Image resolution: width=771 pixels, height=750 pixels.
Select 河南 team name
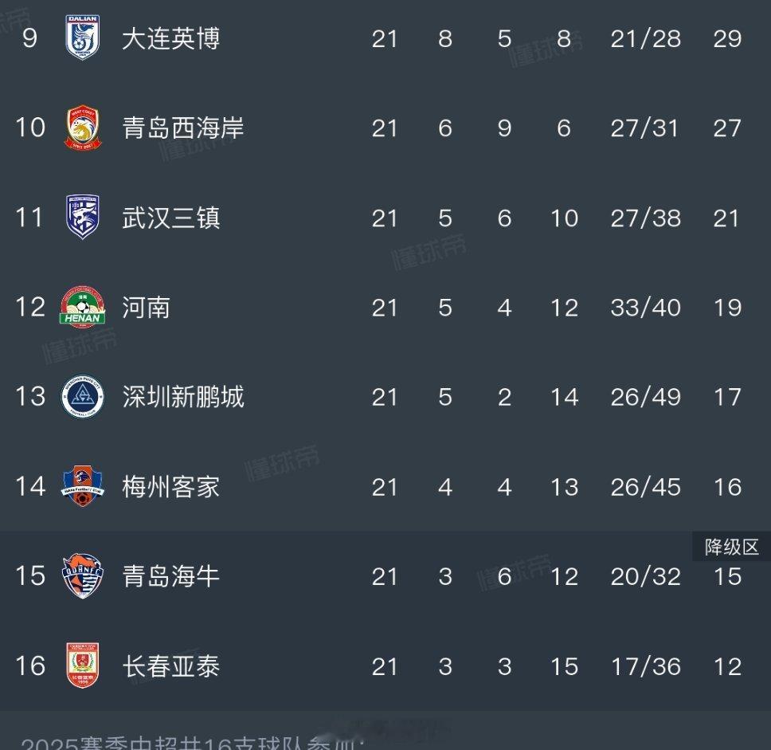[x=146, y=308]
